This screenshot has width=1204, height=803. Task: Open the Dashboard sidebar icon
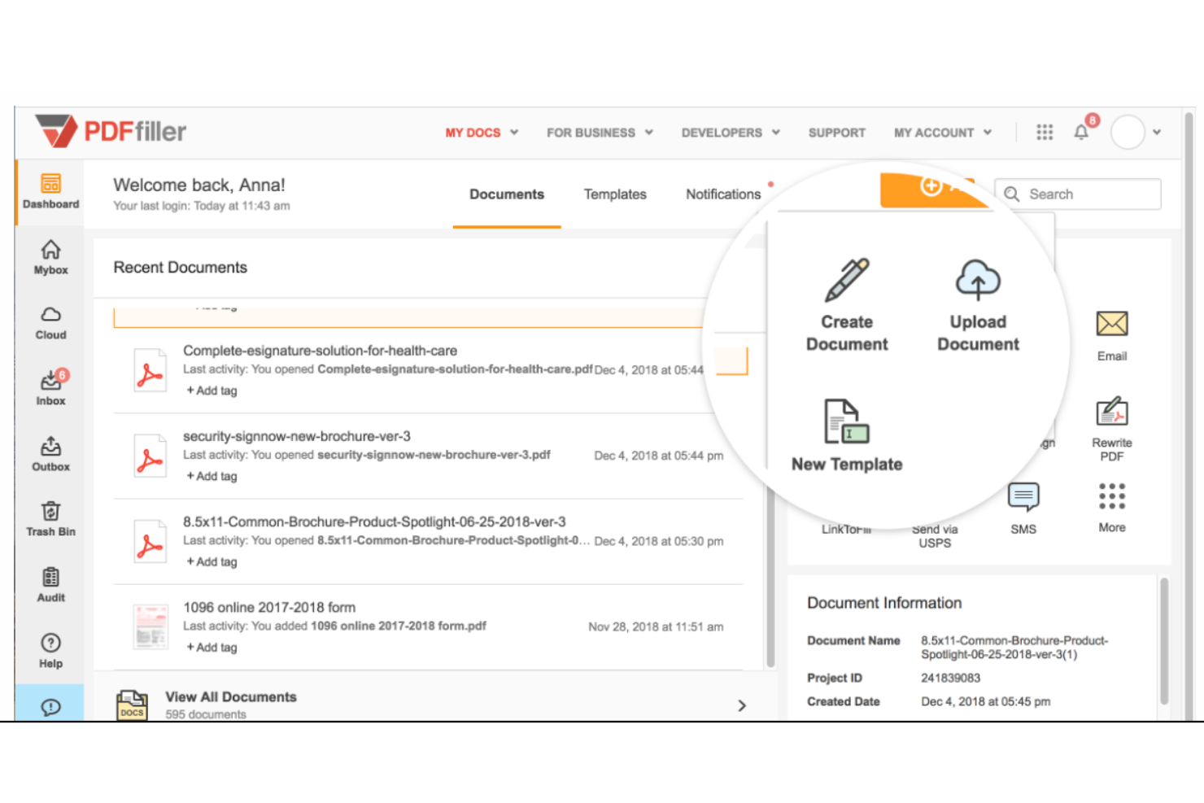coord(50,191)
